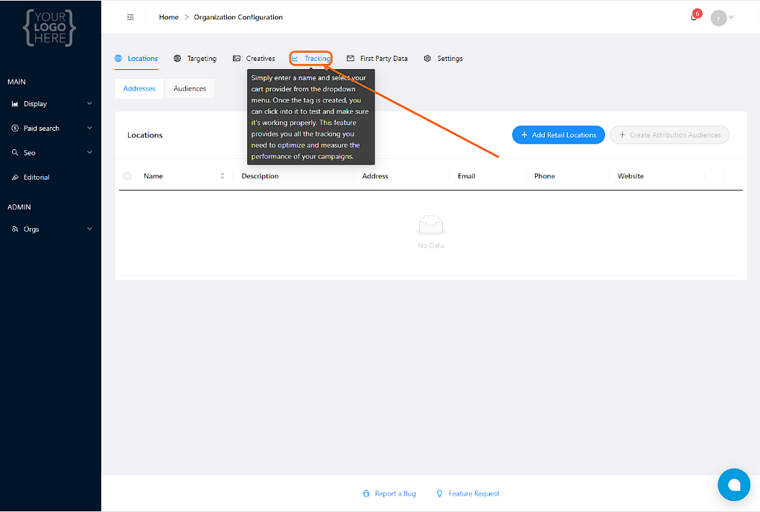Click the Website column header
The image size is (760, 512).
click(x=630, y=176)
